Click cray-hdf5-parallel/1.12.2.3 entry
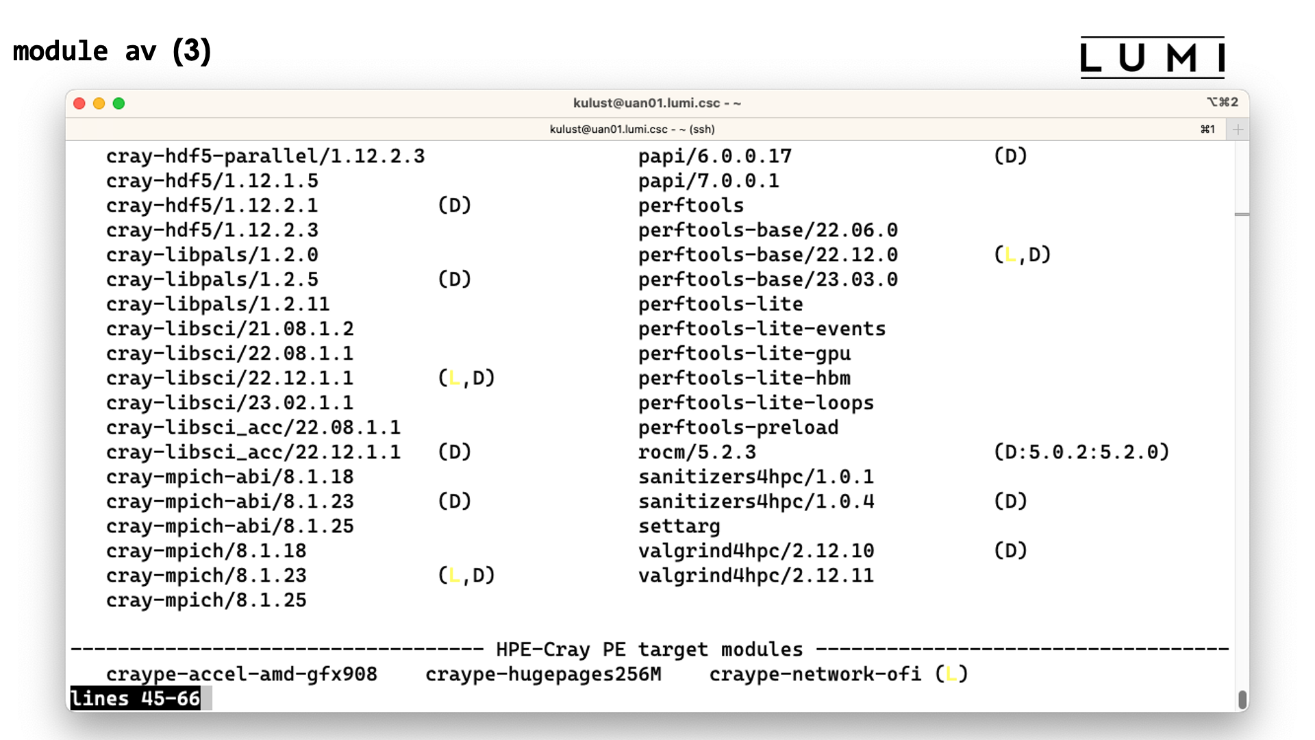The height and width of the screenshot is (740, 1315). pyautogui.click(x=266, y=156)
